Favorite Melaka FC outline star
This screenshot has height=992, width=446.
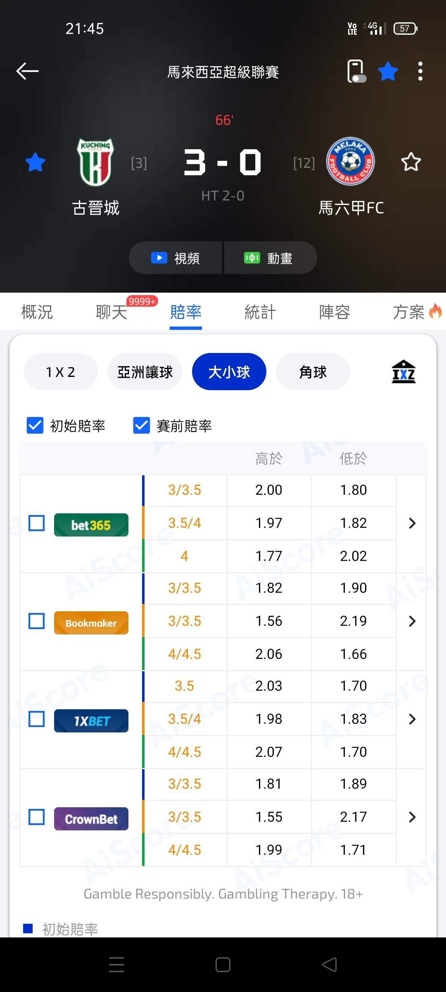click(x=411, y=162)
